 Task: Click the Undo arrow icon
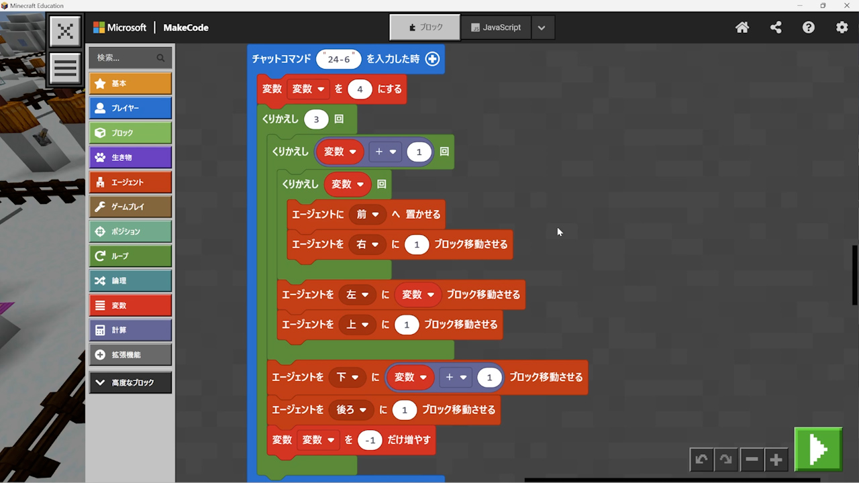point(701,460)
